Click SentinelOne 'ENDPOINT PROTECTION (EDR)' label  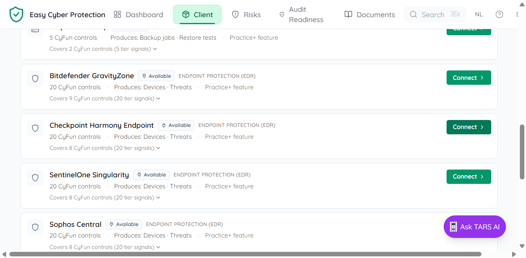[212, 175]
